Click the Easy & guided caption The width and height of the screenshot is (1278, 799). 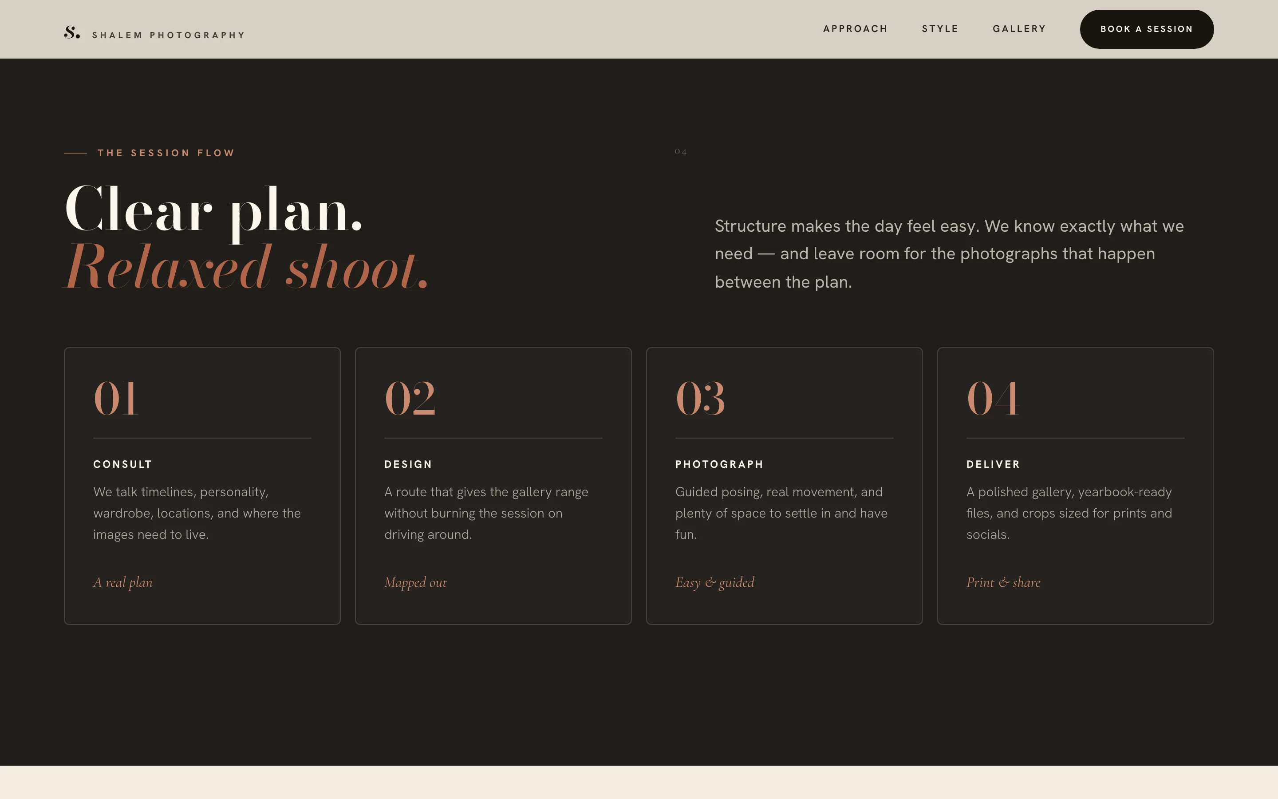coord(715,582)
